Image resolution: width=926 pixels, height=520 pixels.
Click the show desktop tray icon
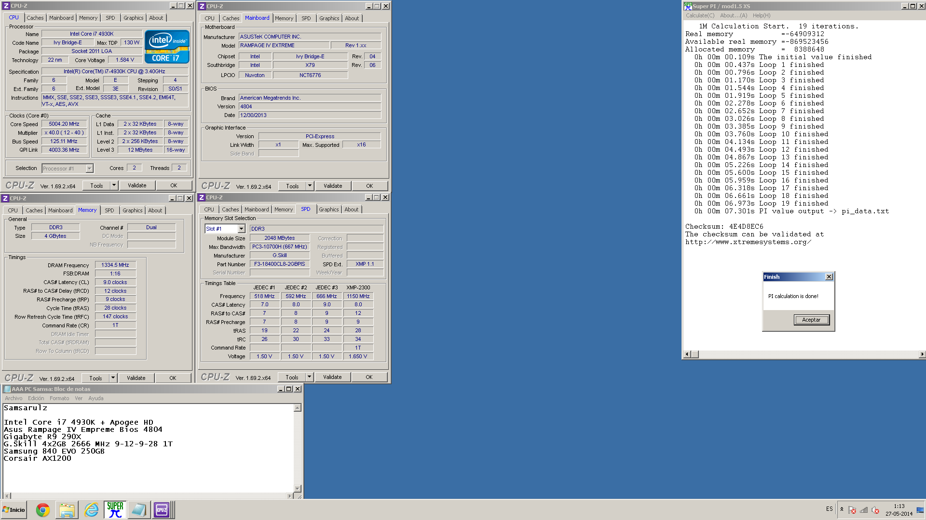click(x=920, y=510)
